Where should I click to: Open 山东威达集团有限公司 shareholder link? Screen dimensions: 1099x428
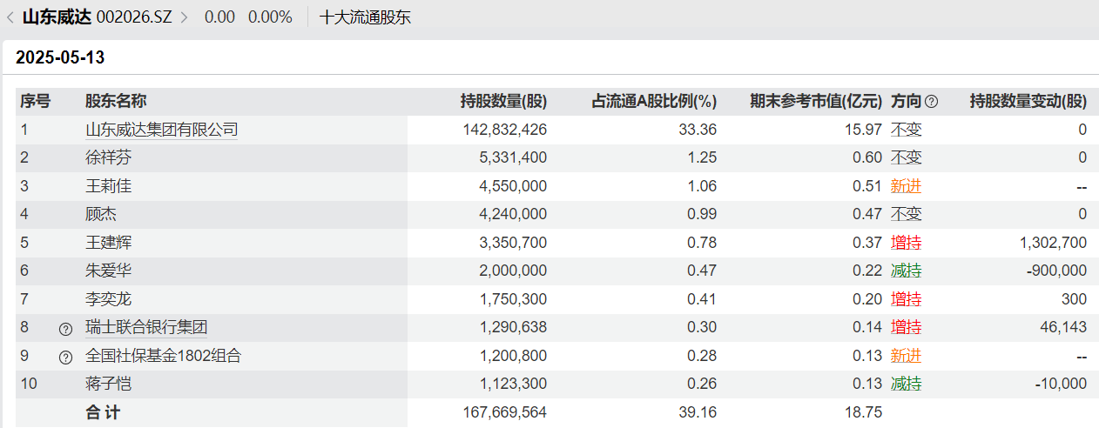[x=161, y=130]
